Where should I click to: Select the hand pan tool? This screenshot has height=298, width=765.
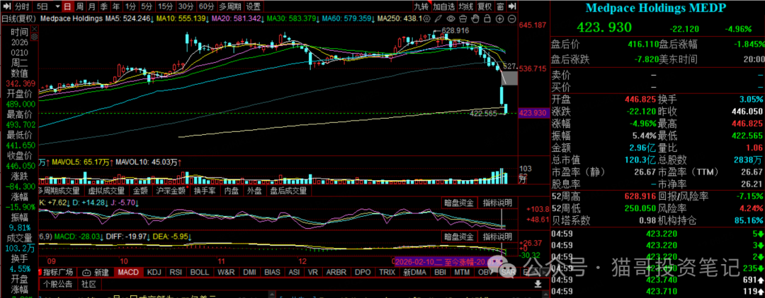[x=476, y=18]
